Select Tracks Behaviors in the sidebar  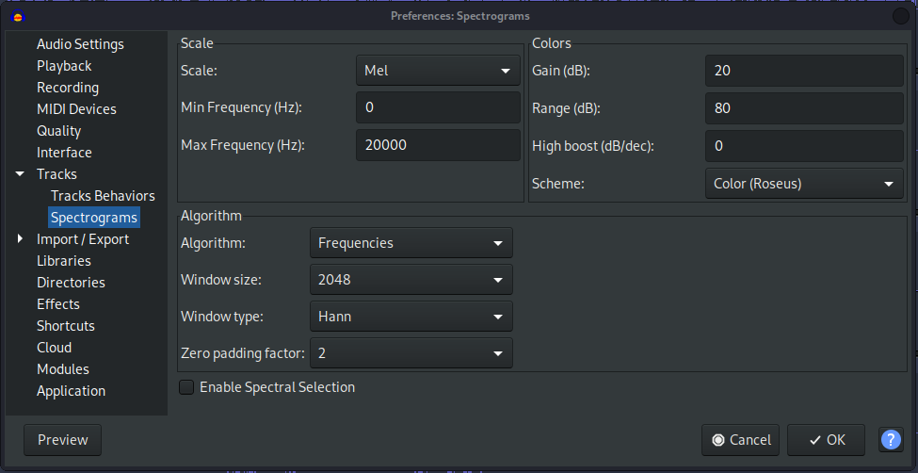103,196
